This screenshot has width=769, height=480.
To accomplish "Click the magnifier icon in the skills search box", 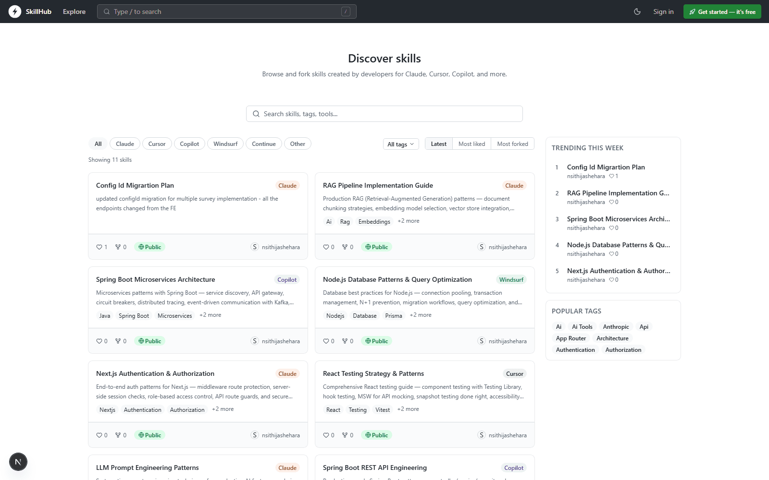I will point(256,114).
